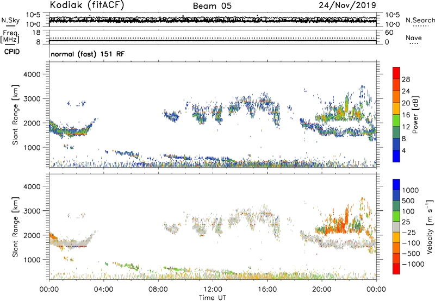Click 4000 tick in the power panel
This screenshot has height=301, width=435.
click(32, 74)
